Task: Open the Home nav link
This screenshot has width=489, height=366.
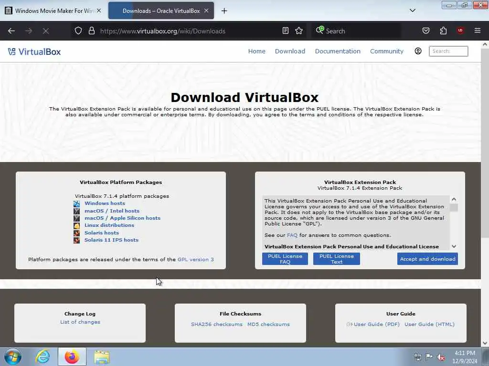Action: pos(256,51)
